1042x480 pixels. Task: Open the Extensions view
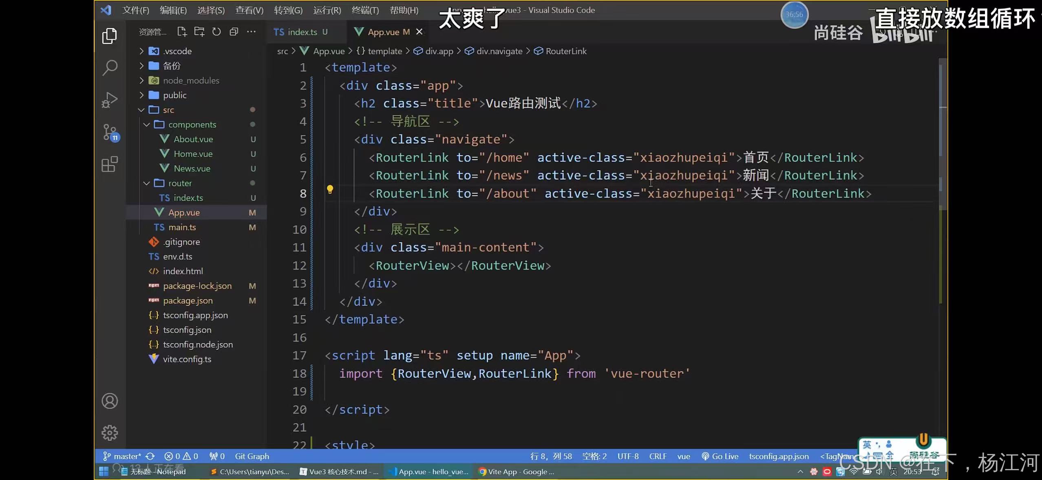(x=109, y=164)
